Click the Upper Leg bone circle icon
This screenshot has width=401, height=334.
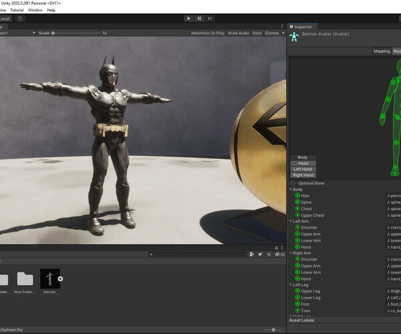(x=297, y=291)
